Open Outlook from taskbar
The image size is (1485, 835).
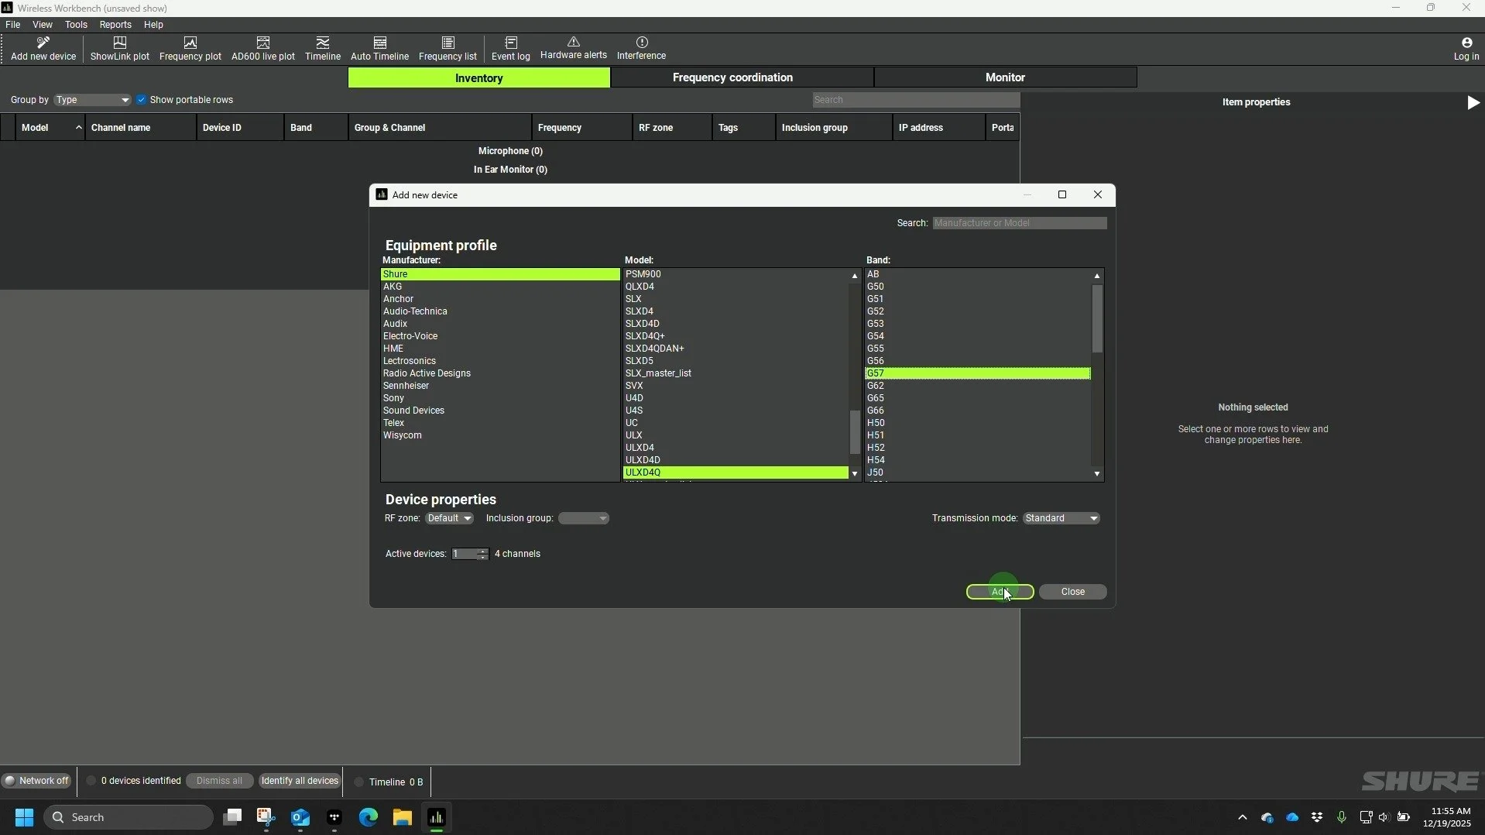click(300, 817)
